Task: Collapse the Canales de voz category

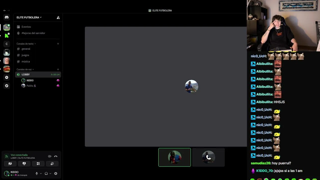Action: [x=25, y=69]
